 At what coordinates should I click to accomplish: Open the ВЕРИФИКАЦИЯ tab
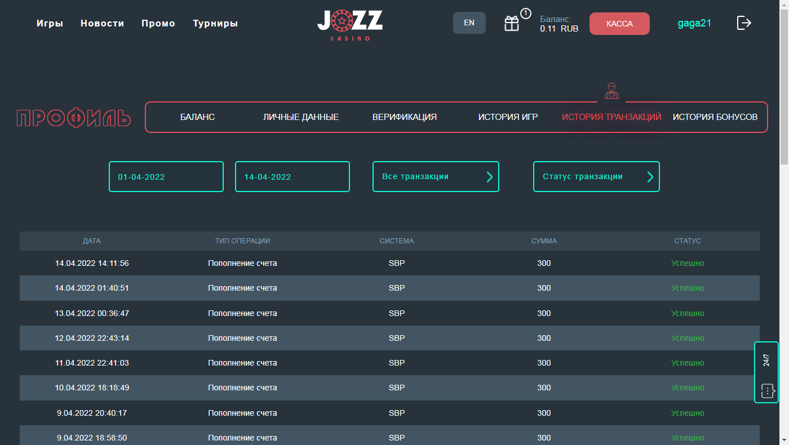(x=405, y=117)
